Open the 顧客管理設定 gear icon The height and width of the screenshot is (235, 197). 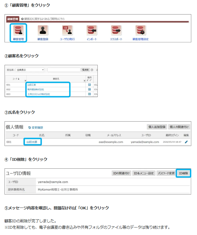click(140, 30)
